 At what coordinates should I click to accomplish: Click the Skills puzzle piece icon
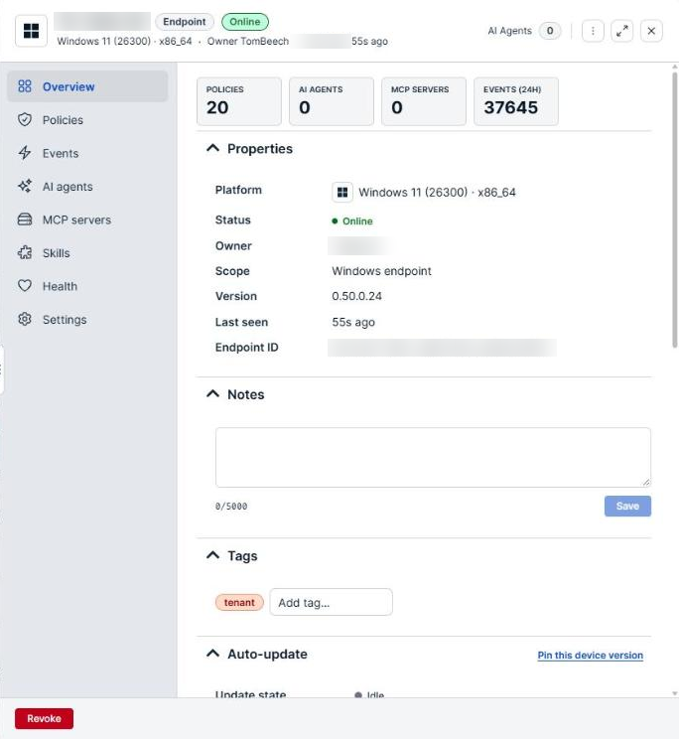25,252
